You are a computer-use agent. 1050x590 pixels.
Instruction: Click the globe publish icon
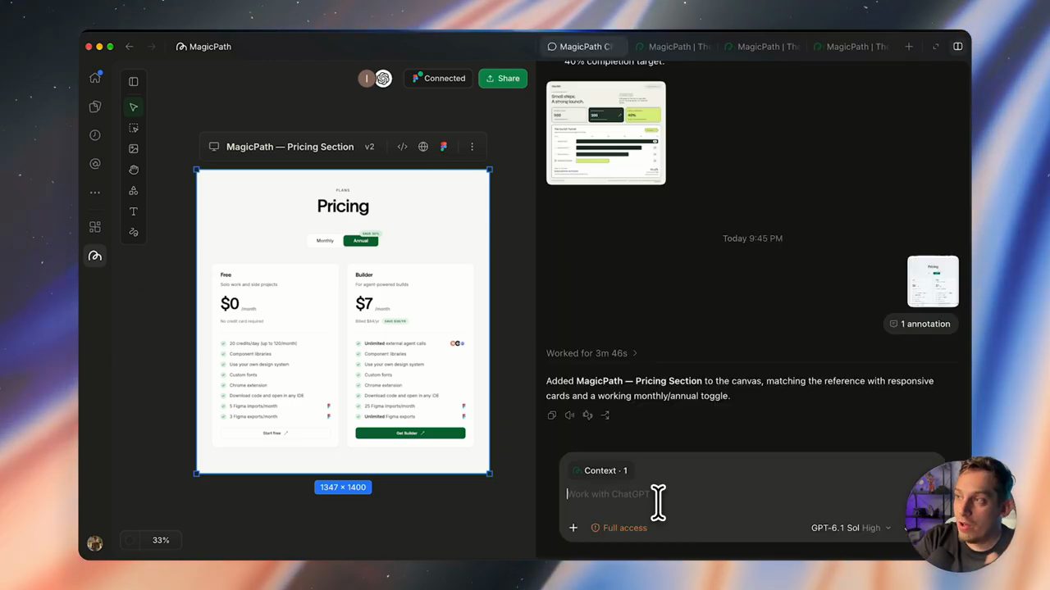click(423, 147)
